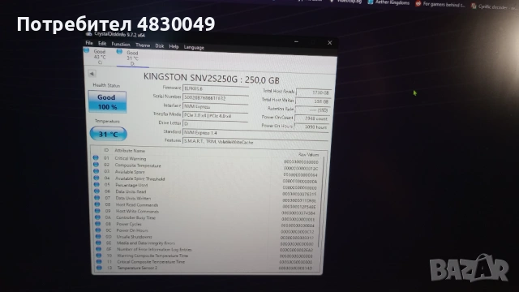Click the Good 100 % health status button
This screenshot has height=292, width=519.
pyautogui.click(x=107, y=102)
